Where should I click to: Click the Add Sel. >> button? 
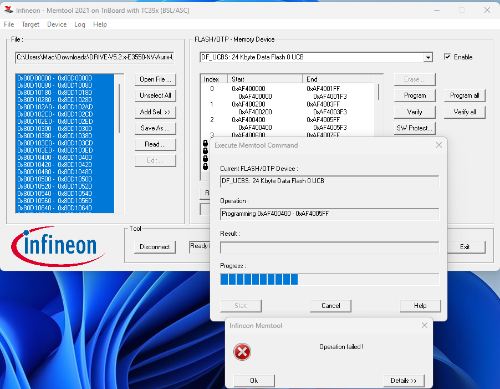[x=155, y=112]
